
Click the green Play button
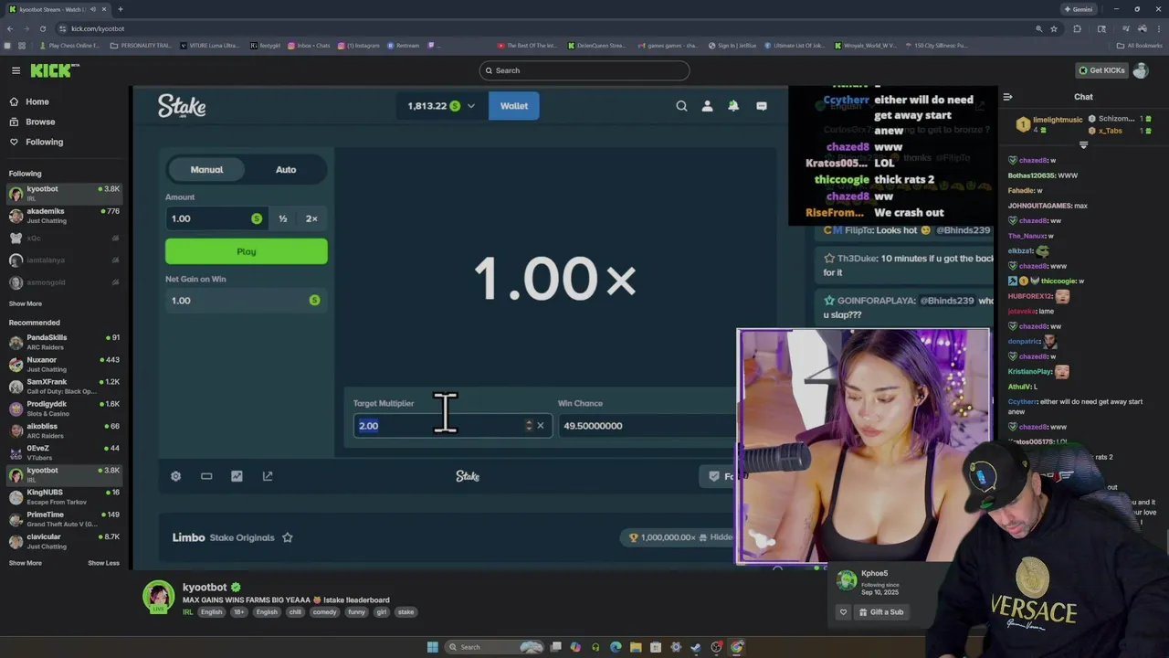click(x=247, y=251)
